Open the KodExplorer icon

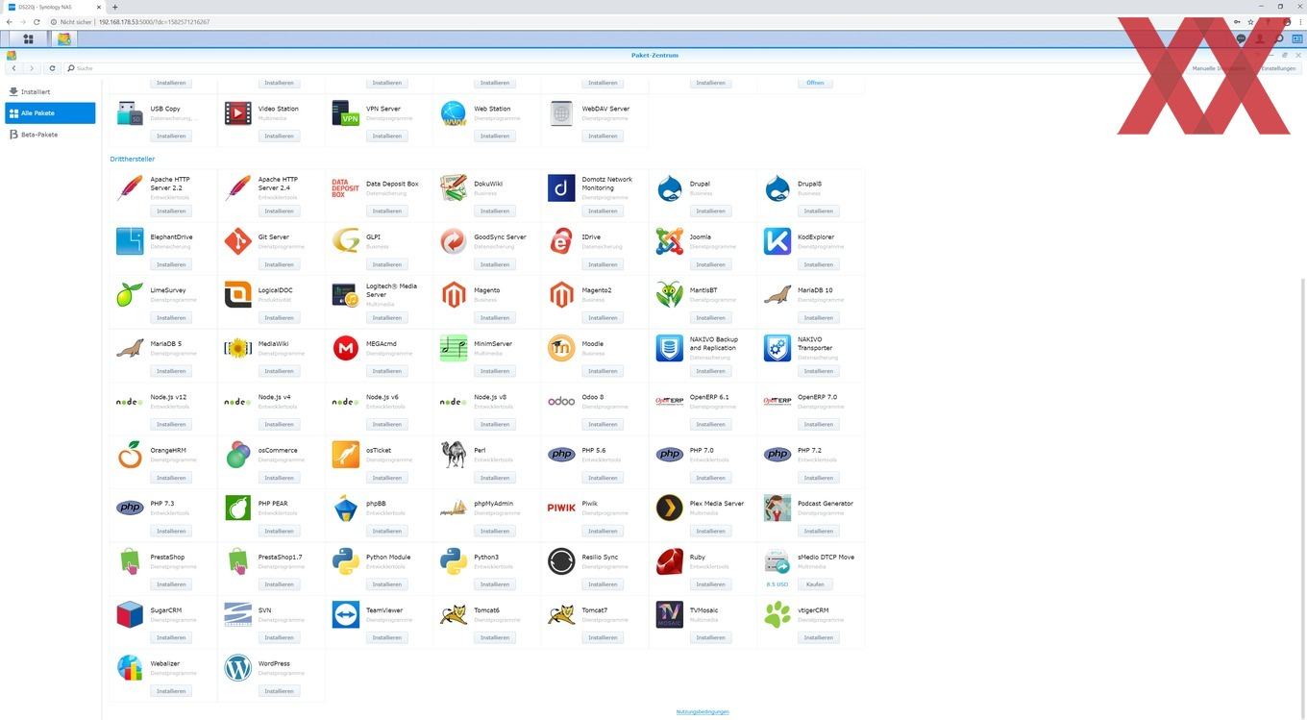point(777,241)
